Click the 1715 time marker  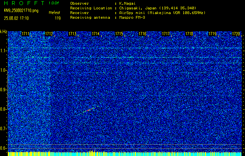pos(119,34)
